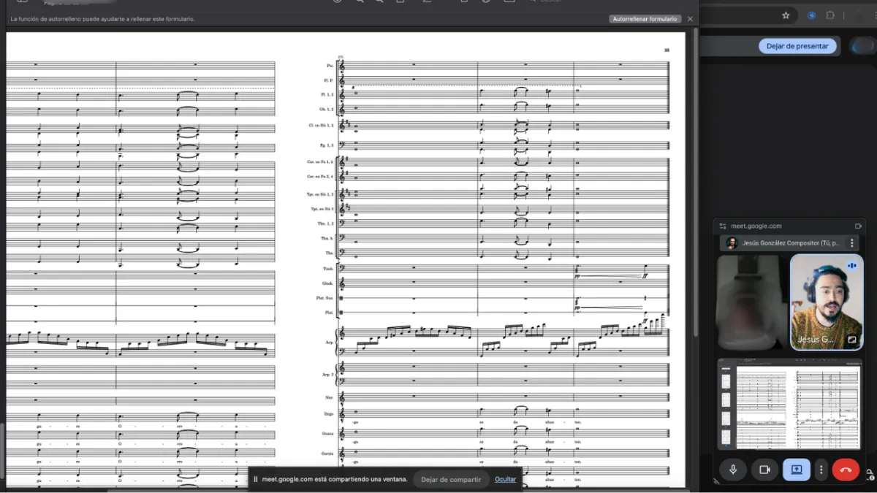Click the 'Tba.' staff label
The image size is (877, 493).
point(330,253)
